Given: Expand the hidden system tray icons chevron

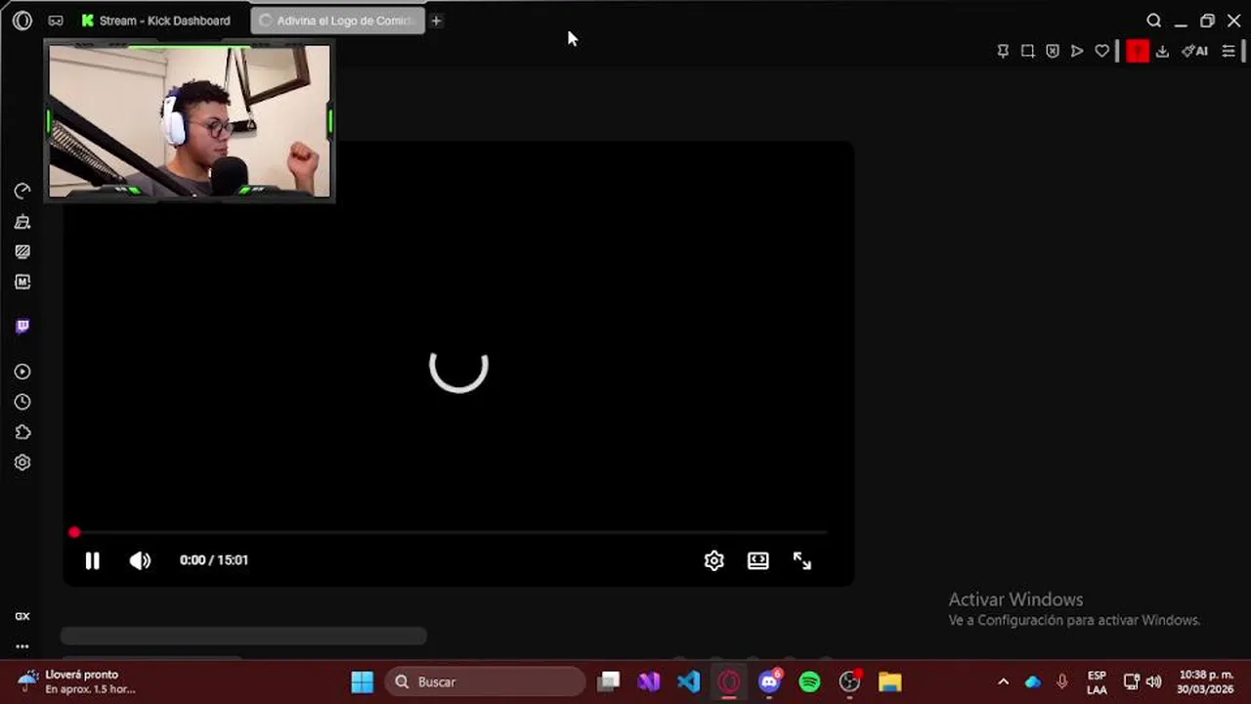Looking at the screenshot, I should [x=1003, y=682].
